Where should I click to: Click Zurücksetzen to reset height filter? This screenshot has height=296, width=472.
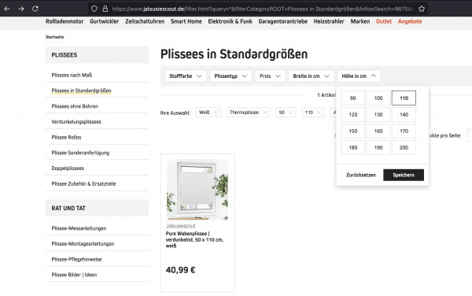[x=361, y=175]
